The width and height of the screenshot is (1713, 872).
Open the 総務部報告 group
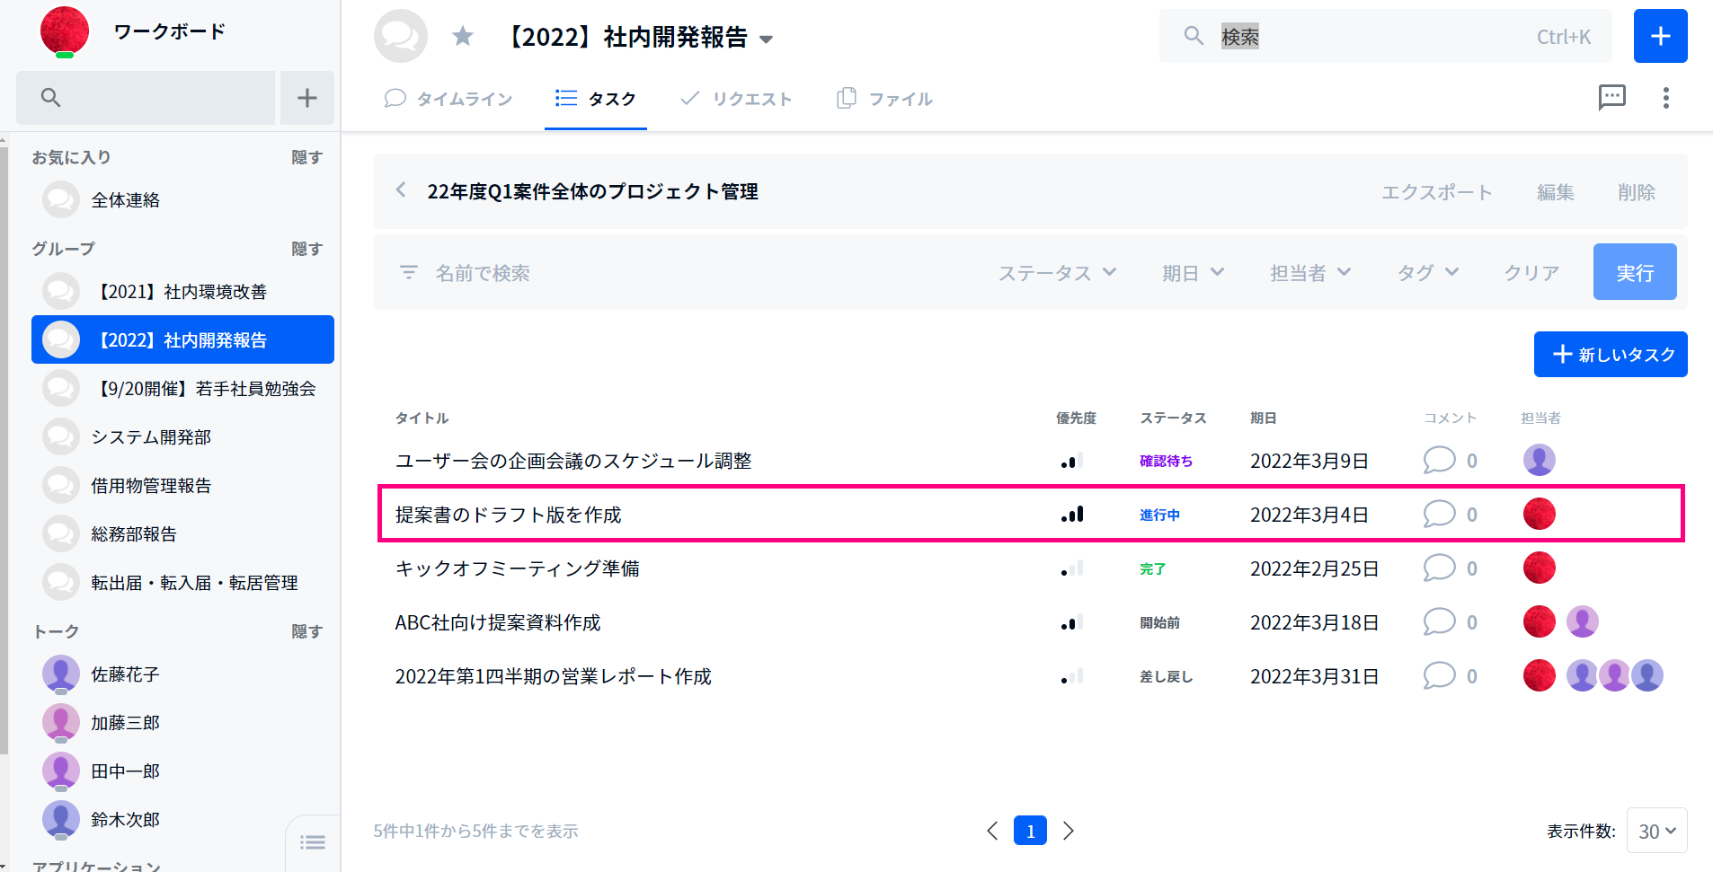(182, 533)
